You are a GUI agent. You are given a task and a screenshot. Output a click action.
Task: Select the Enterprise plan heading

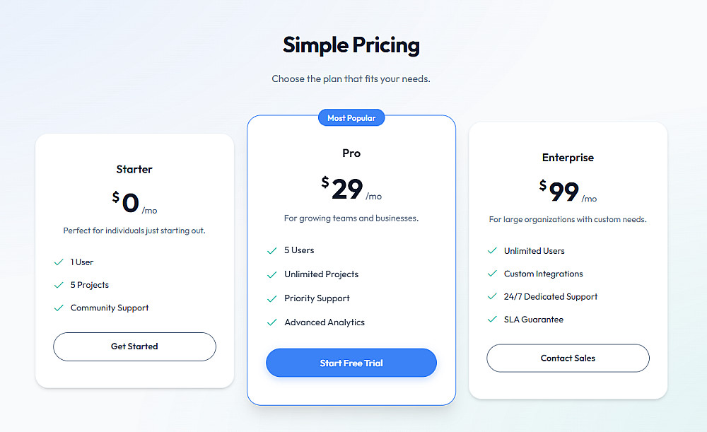[x=568, y=158]
